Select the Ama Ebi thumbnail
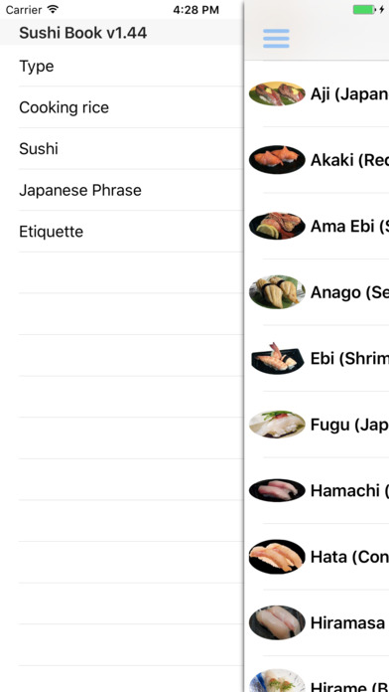Image resolution: width=389 pixels, height=692 pixels. 277,226
